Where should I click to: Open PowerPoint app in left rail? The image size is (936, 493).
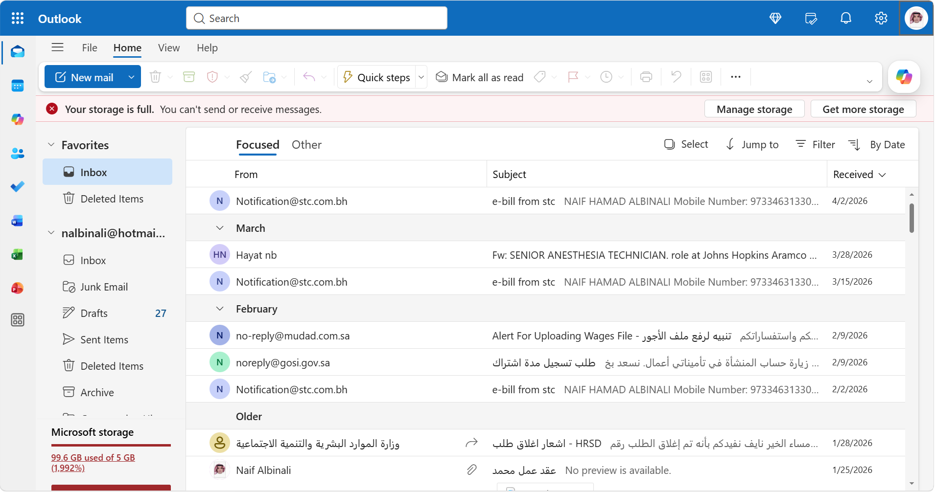point(18,288)
